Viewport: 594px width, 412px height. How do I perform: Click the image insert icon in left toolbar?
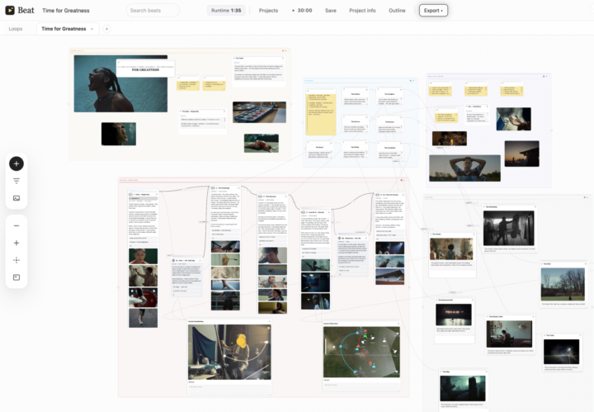click(16, 198)
